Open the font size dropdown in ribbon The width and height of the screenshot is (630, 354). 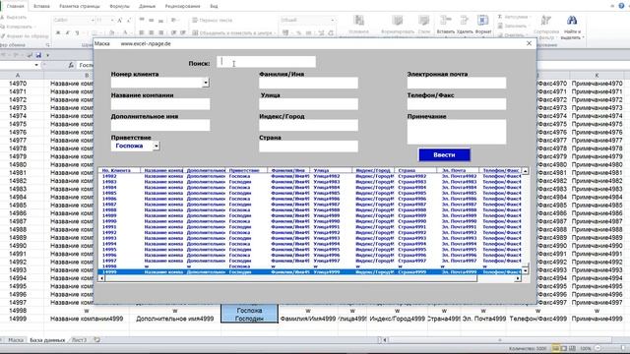pos(111,20)
